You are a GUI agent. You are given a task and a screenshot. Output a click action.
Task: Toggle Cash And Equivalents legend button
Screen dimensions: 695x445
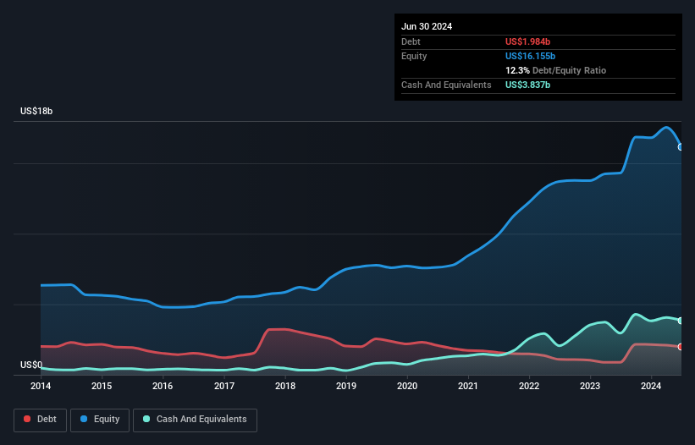point(195,420)
